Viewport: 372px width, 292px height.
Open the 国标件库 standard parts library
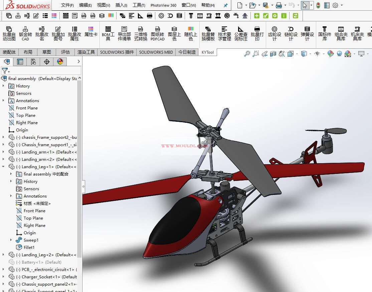pyautogui.click(x=324, y=33)
